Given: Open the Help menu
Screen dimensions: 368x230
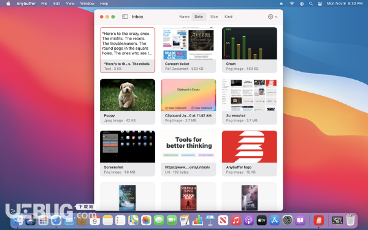Looking at the screenshot, I should tap(104, 4).
